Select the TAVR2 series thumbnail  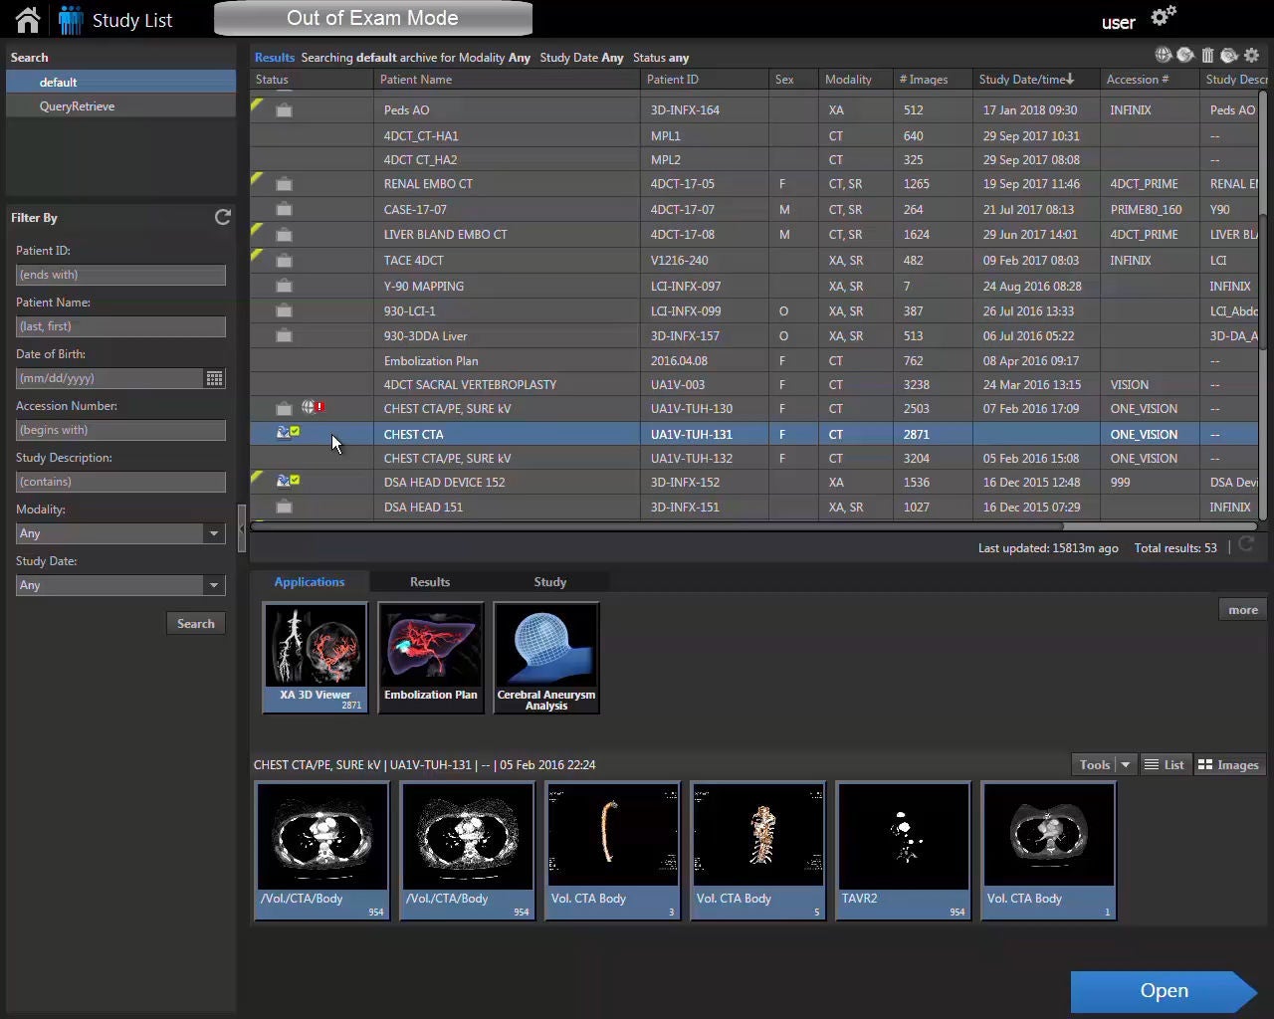[x=904, y=851]
